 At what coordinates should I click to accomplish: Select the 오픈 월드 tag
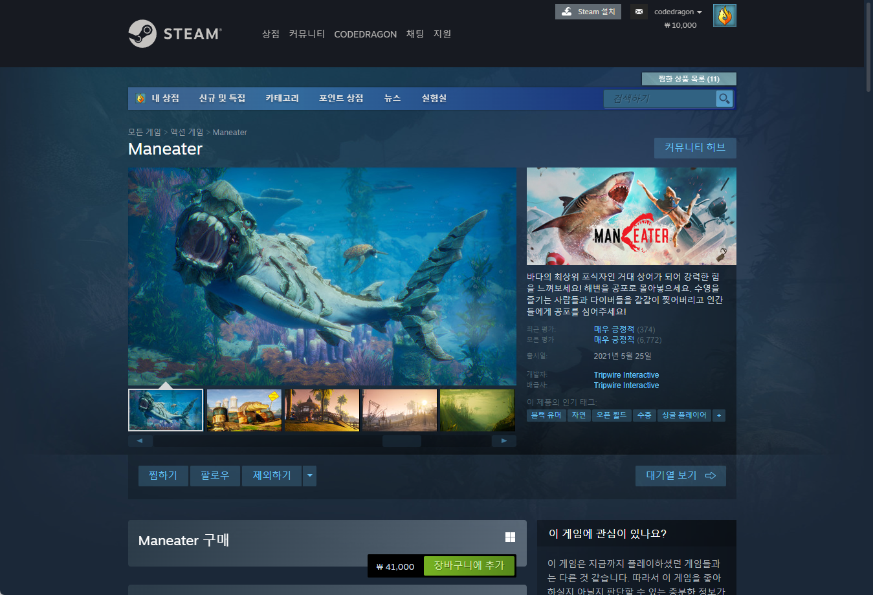(x=612, y=415)
